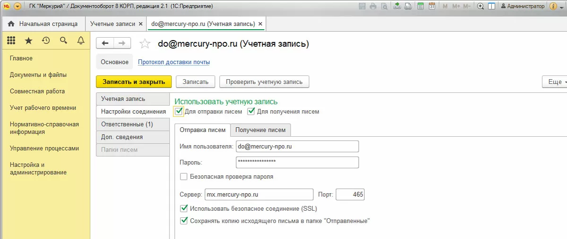The width and height of the screenshot is (567, 239).
Task: Open search with the magnifier icon
Action: tap(63, 41)
